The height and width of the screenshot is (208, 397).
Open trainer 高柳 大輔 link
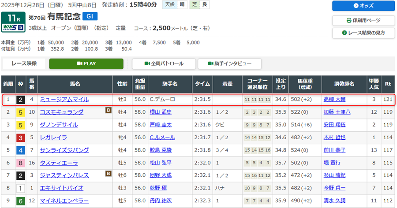pos(334,100)
